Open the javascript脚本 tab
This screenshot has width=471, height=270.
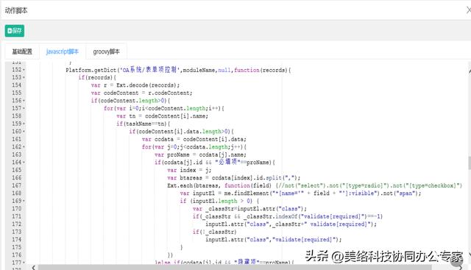pos(62,51)
